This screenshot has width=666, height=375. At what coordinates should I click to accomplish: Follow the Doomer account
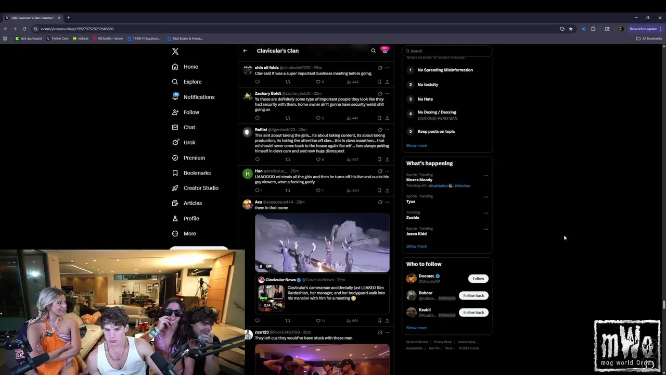point(478,279)
